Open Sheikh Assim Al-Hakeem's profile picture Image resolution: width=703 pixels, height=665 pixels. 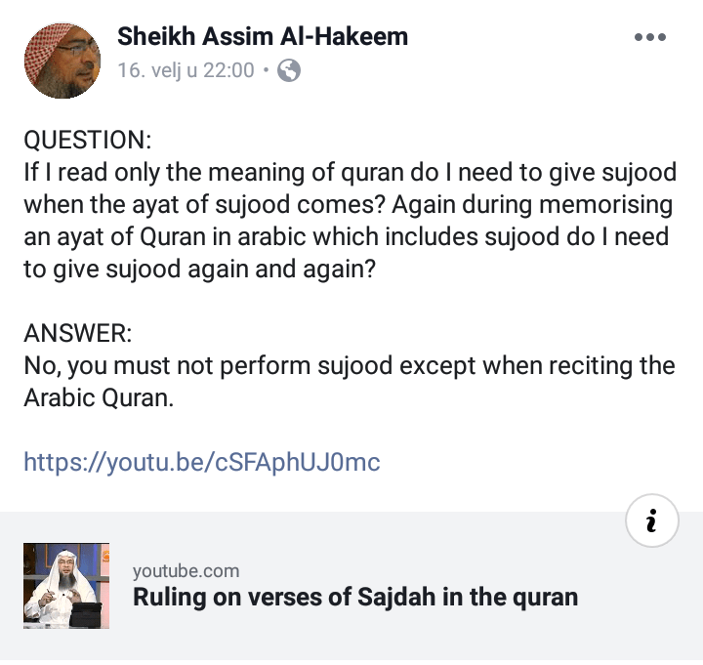[62, 60]
